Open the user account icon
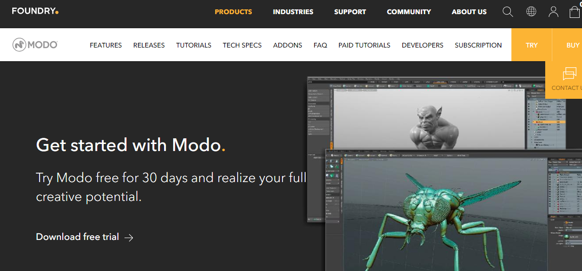 point(553,12)
